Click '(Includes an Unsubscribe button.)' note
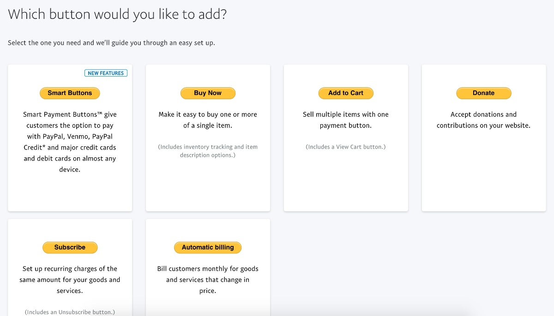The height and width of the screenshot is (316, 554). [x=70, y=312]
